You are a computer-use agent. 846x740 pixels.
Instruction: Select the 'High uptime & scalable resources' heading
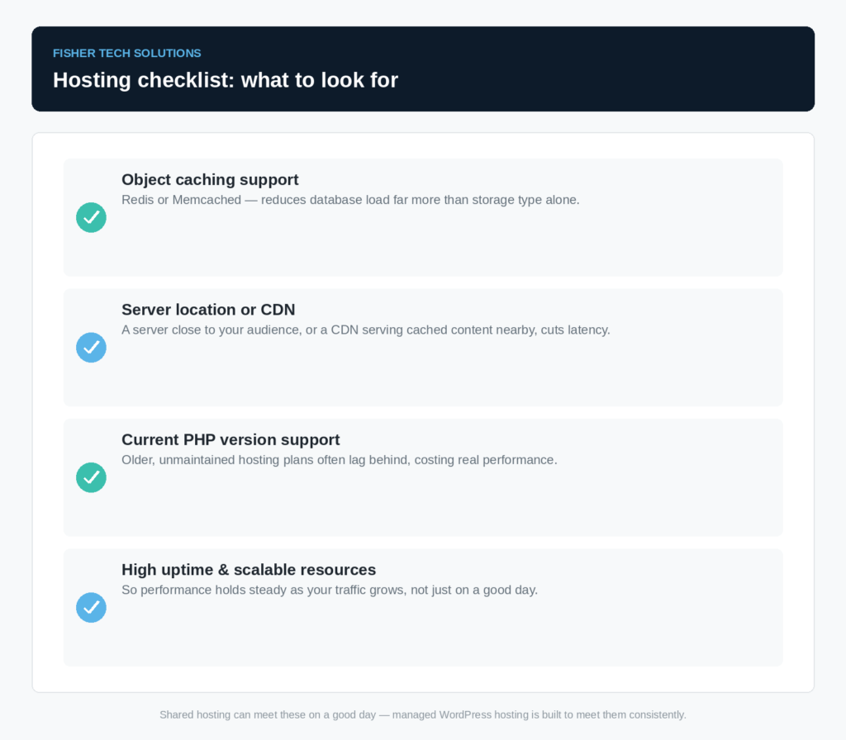point(249,570)
